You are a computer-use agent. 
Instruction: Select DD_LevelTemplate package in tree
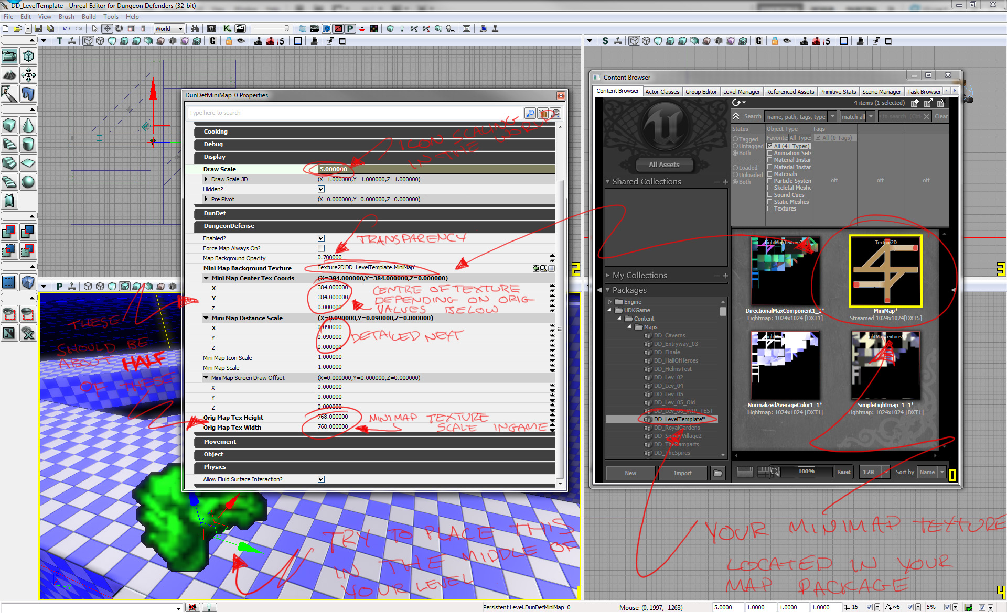point(680,419)
